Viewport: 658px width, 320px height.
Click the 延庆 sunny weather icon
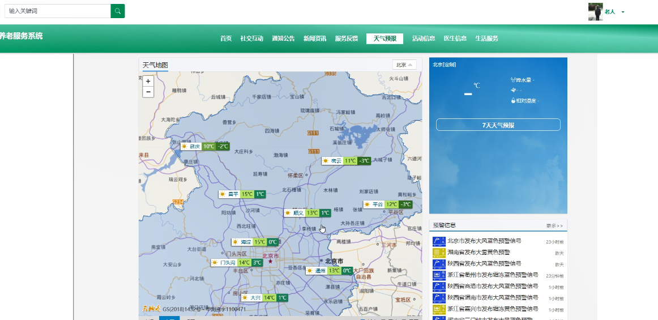point(184,147)
